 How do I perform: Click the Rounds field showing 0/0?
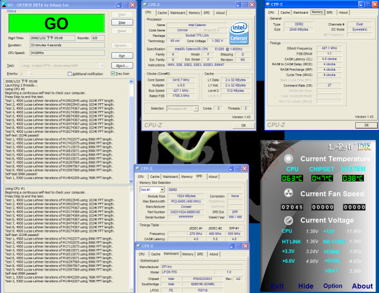pos(98,38)
